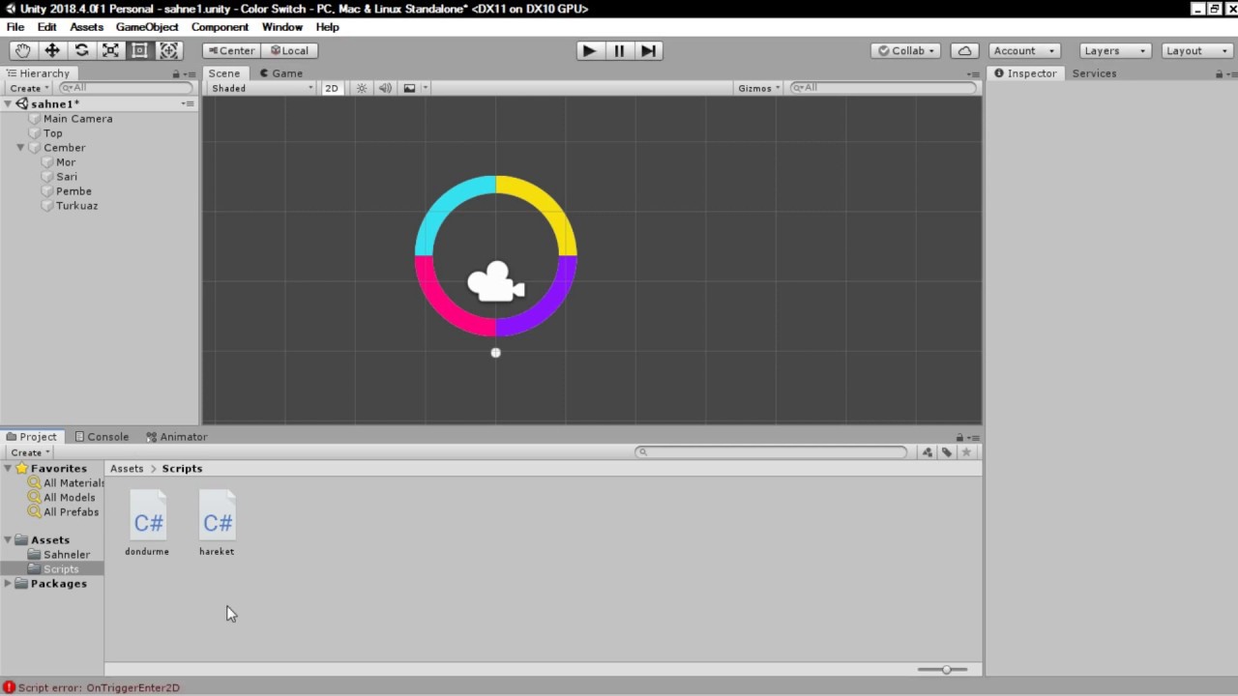Click the Scene search field
The image size is (1238, 696).
click(883, 88)
